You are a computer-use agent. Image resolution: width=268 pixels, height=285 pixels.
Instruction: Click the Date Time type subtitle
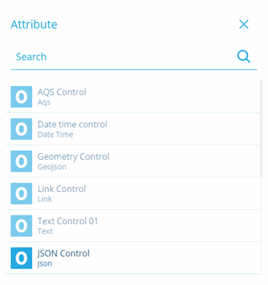[55, 135]
